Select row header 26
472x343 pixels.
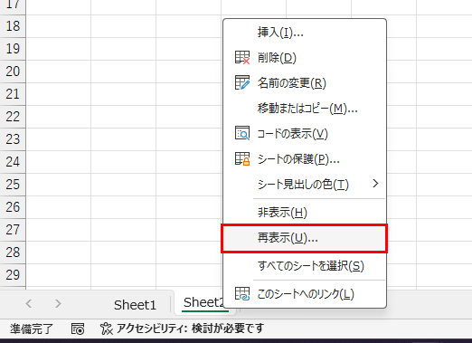coord(13,207)
